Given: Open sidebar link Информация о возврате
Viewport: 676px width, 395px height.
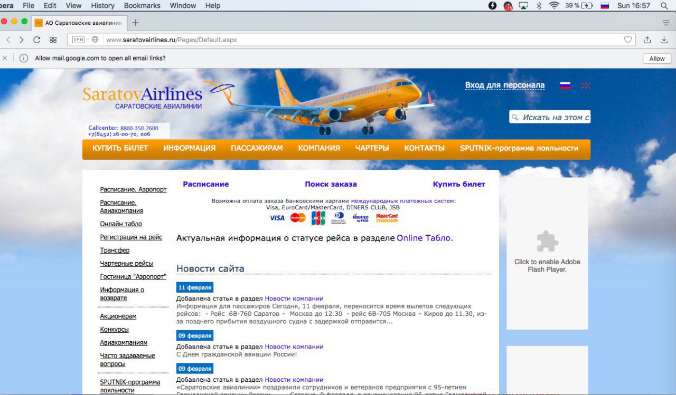Looking at the screenshot, I should tap(122, 294).
